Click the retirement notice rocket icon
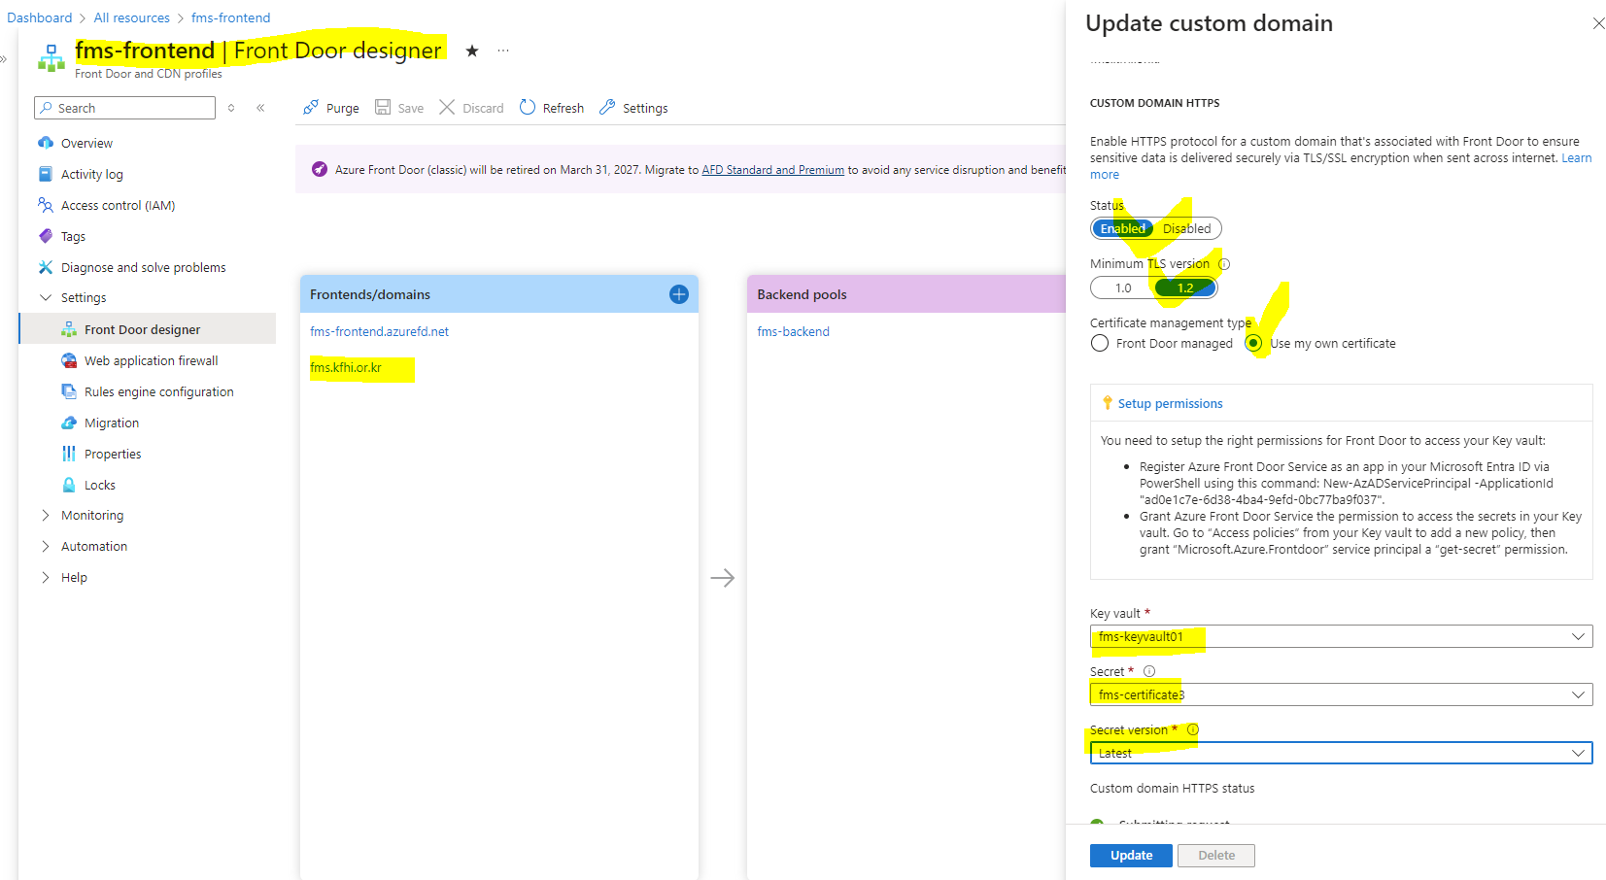Viewport: 1606px width, 880px height. click(320, 169)
